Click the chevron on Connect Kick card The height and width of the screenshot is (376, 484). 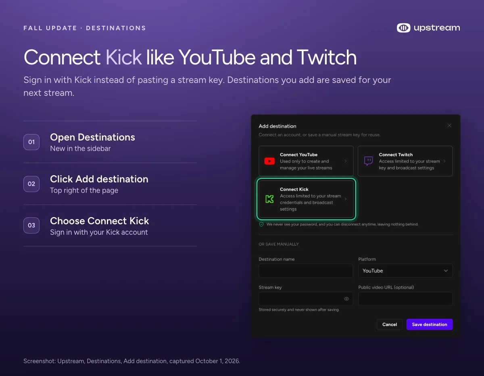pos(346,199)
